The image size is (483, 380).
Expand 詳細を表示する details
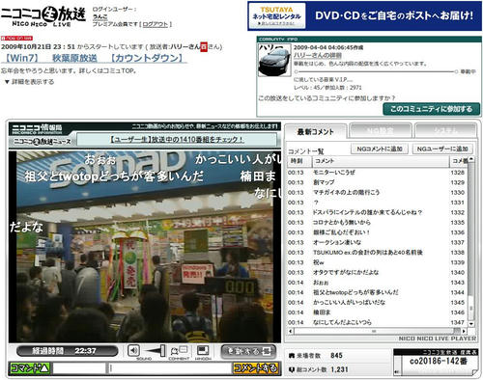tap(29, 82)
